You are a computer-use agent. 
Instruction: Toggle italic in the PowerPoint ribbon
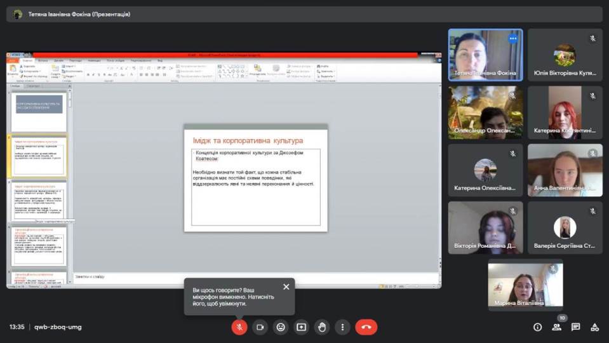93,74
